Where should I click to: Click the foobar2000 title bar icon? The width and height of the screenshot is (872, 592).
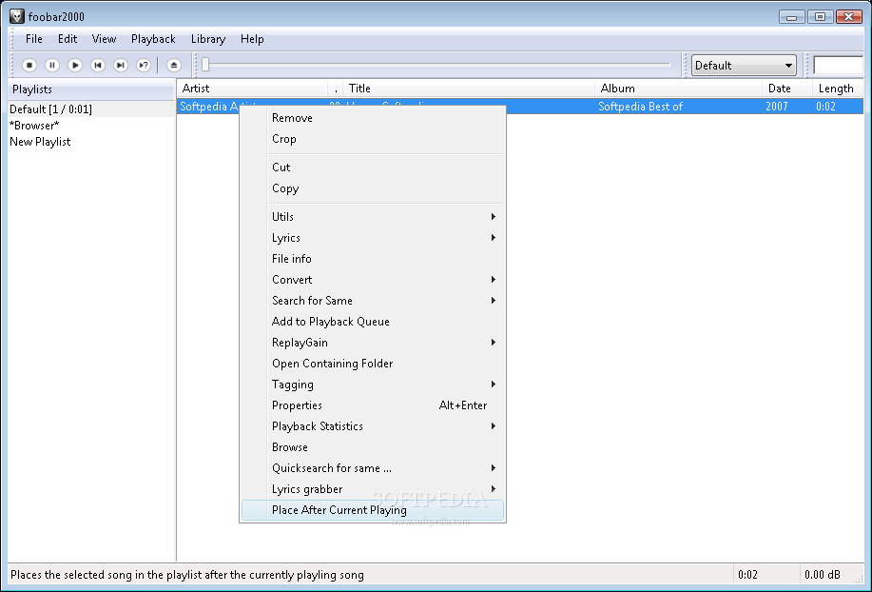(17, 16)
